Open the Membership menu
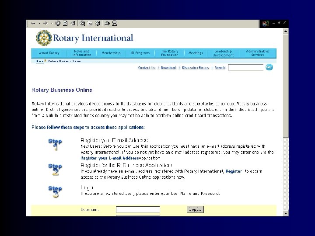The width and height of the screenshot is (315, 236). click(111, 53)
